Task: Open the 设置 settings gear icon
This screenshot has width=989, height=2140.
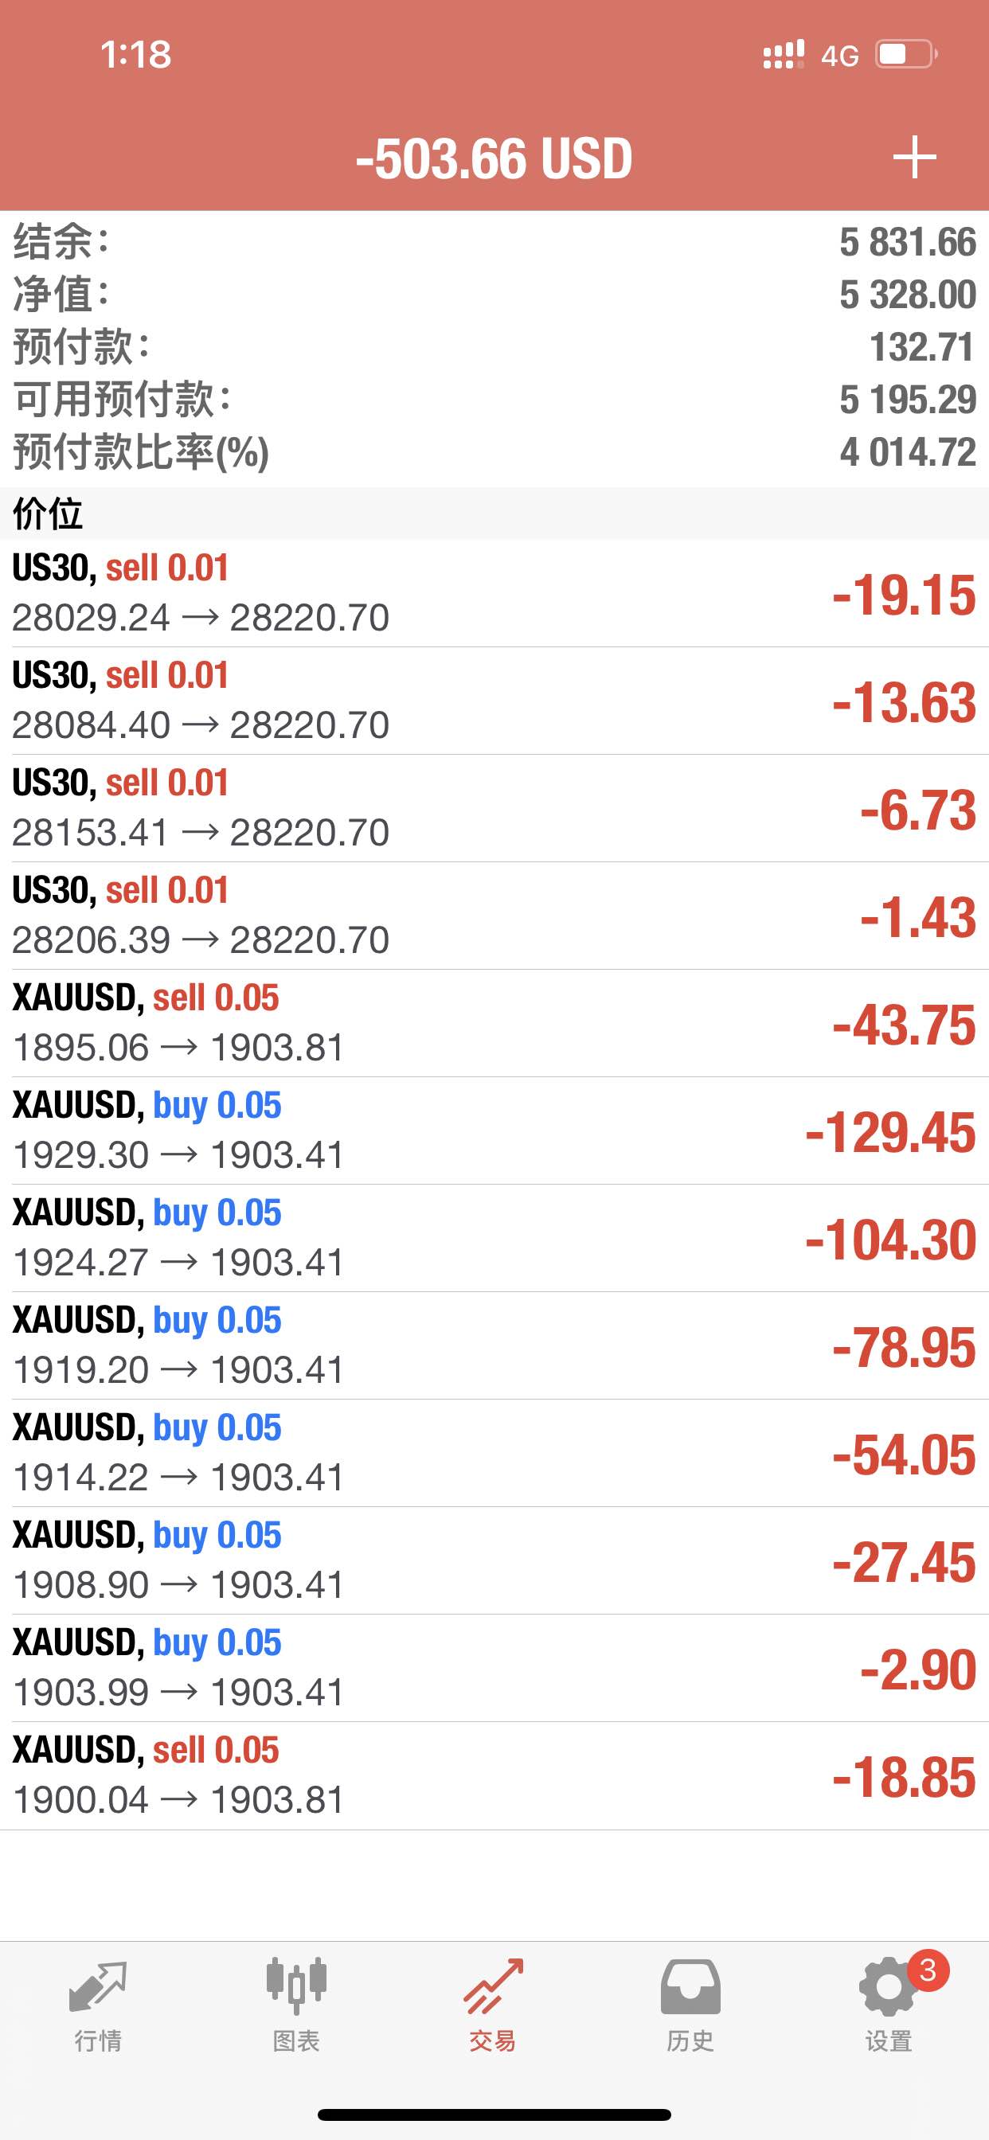Action: coord(889,1987)
